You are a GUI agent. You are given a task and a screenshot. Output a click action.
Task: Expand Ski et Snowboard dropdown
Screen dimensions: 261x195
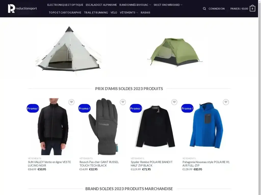pyautogui.click(x=181, y=5)
